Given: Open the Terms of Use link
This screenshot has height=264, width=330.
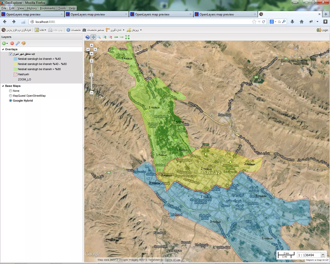Looking at the screenshot, I should point(173,260).
